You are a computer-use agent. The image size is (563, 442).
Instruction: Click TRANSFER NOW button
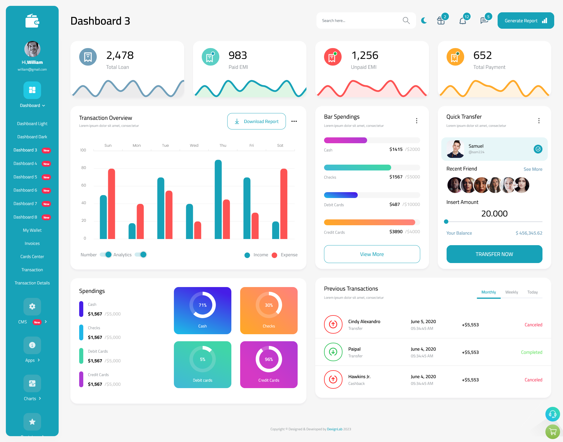[494, 254]
